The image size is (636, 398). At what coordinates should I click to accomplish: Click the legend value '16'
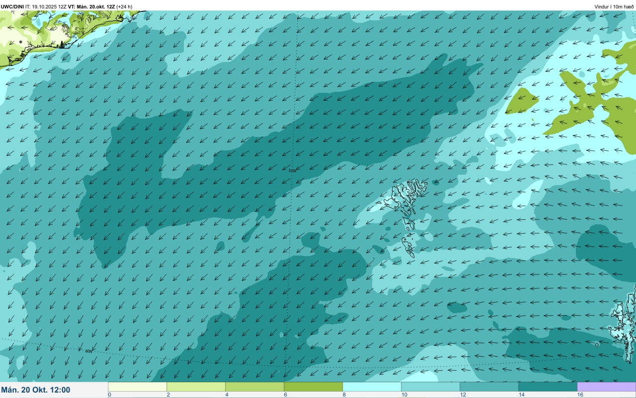(x=580, y=395)
